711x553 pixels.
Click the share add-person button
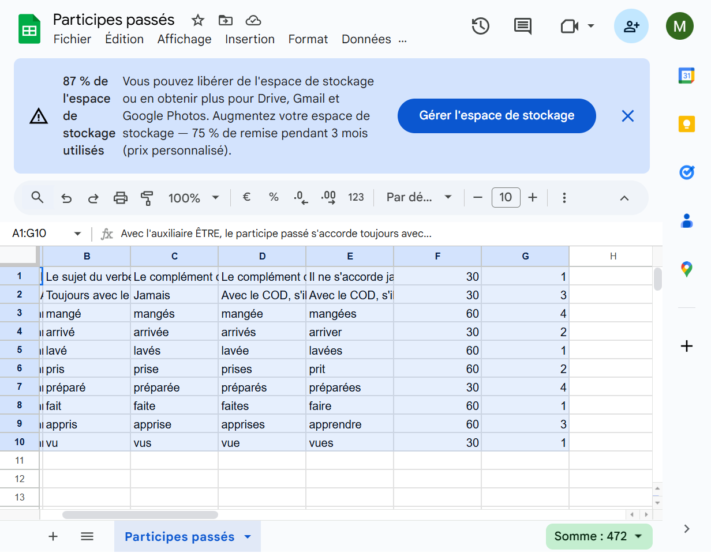[631, 26]
